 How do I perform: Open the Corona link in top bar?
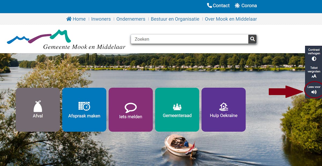tap(246, 6)
